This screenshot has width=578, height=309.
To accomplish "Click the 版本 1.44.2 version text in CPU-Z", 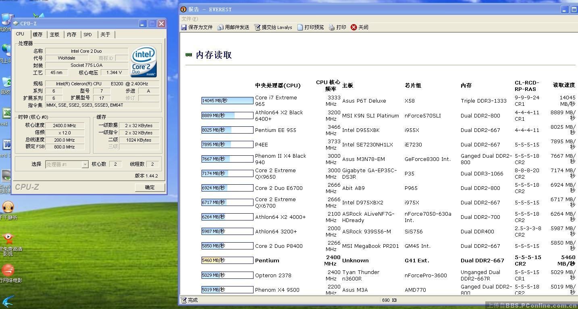I will click(x=146, y=176).
